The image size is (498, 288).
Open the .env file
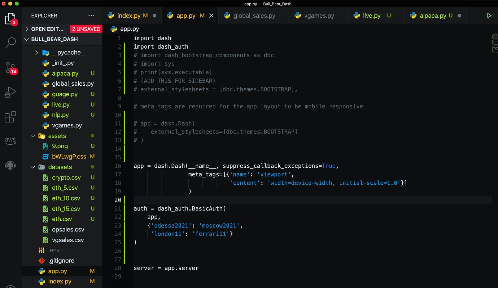[x=54, y=250]
